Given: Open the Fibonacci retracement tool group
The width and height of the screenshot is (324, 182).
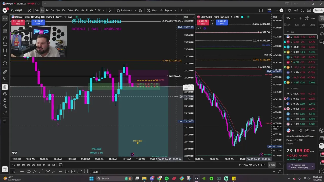Looking at the screenshot, I should tap(5, 31).
